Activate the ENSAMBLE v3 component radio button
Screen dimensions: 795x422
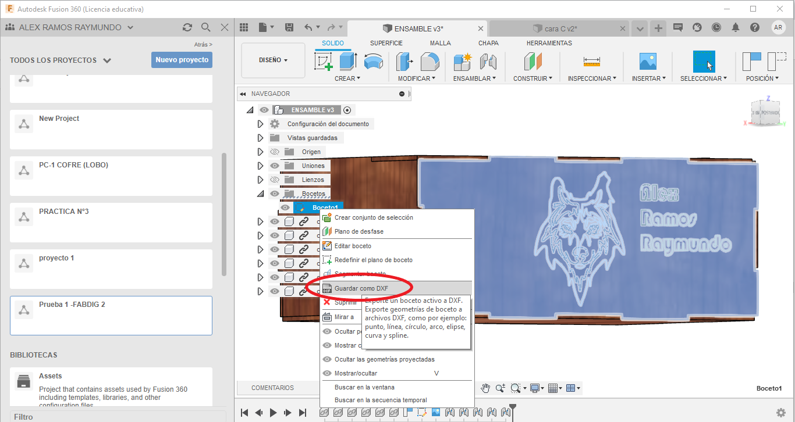[347, 110]
